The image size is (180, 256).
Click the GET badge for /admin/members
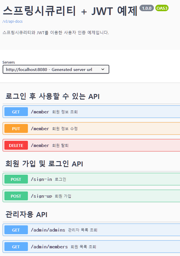pyautogui.click(x=16, y=247)
